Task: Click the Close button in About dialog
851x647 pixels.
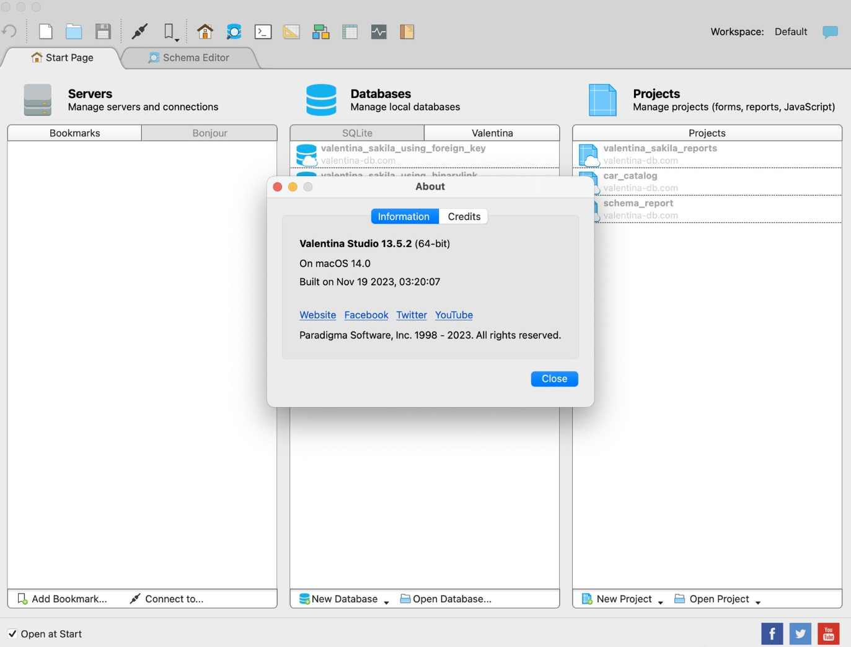Action: tap(553, 379)
